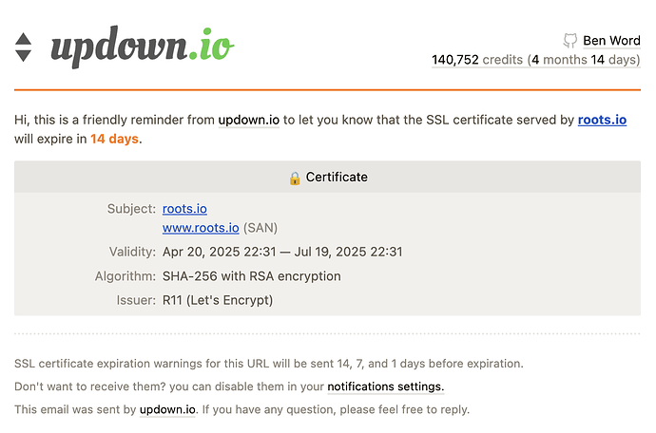The height and width of the screenshot is (433, 656).
Task: Click the orange horizontal divider line
Action: click(x=327, y=89)
